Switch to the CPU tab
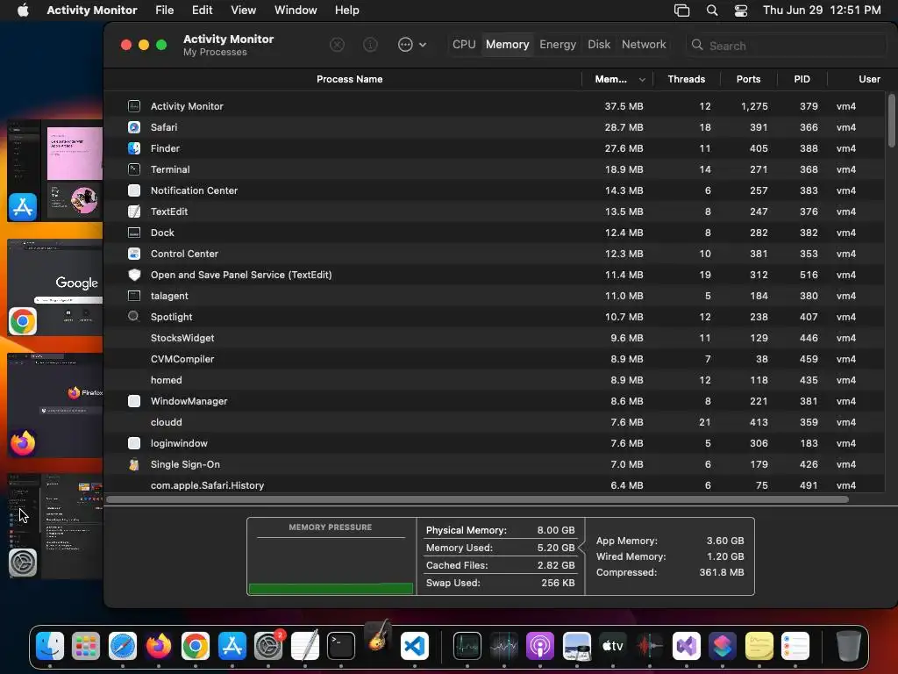This screenshot has width=898, height=674. click(x=464, y=44)
